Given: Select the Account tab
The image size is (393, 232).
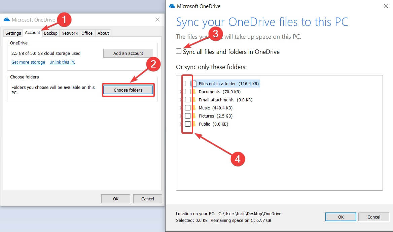Looking at the screenshot, I should click(x=32, y=33).
